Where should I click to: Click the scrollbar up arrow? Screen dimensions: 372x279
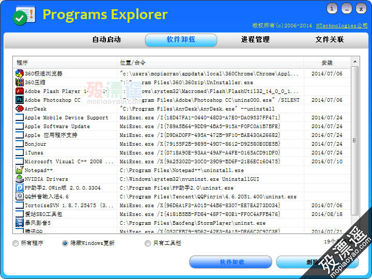point(354,61)
